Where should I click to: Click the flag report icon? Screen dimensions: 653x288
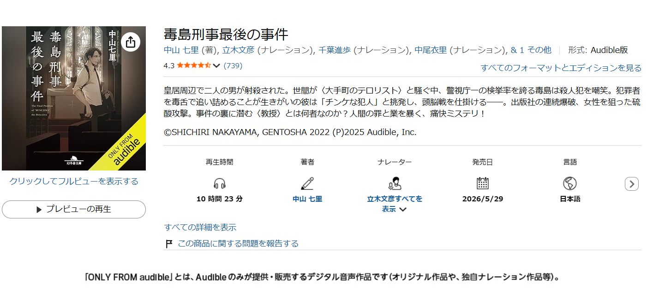[x=169, y=244]
